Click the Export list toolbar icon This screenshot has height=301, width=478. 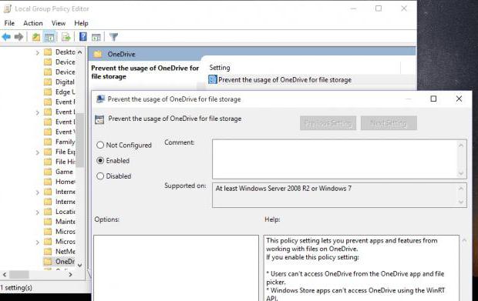66,37
